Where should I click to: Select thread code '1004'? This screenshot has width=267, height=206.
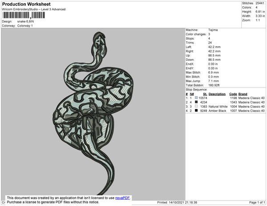(x=234, y=107)
